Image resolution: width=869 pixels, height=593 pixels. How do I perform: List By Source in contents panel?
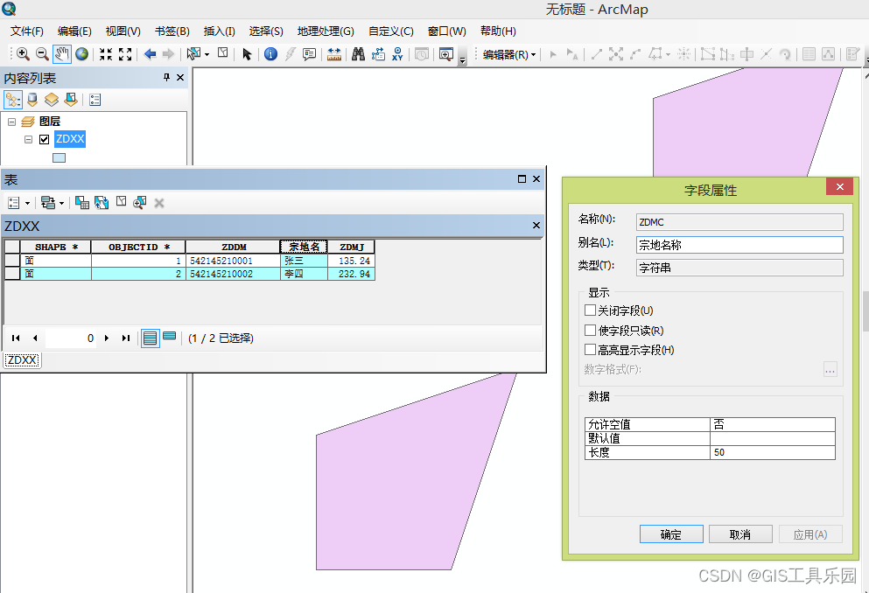coord(32,100)
